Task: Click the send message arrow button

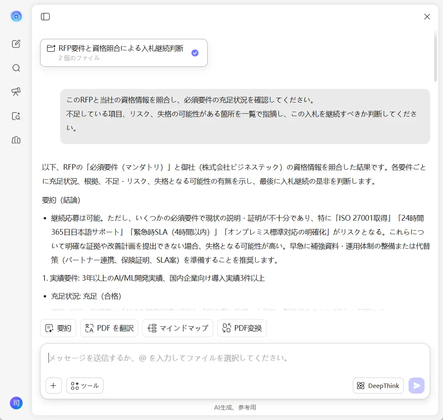Action: [x=417, y=386]
